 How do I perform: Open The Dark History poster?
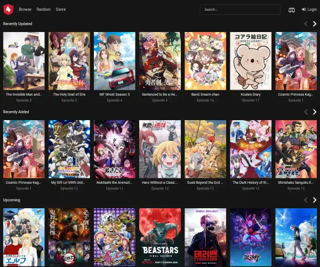pyautogui.click(x=251, y=149)
